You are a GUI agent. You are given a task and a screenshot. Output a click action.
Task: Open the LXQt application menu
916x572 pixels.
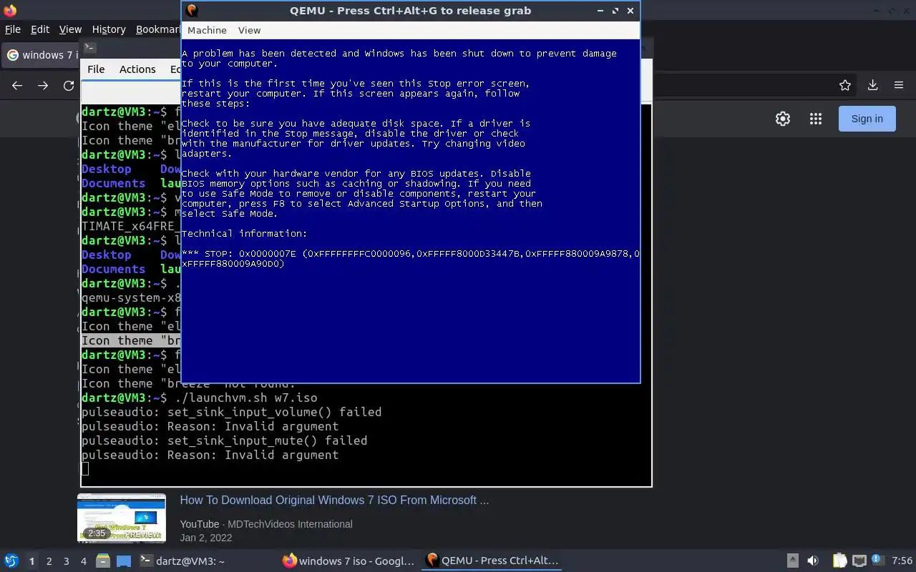(11, 561)
